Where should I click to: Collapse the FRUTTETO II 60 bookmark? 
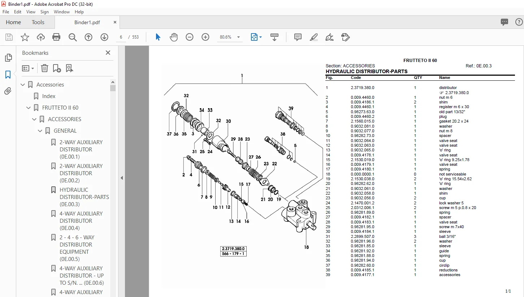[29, 108]
